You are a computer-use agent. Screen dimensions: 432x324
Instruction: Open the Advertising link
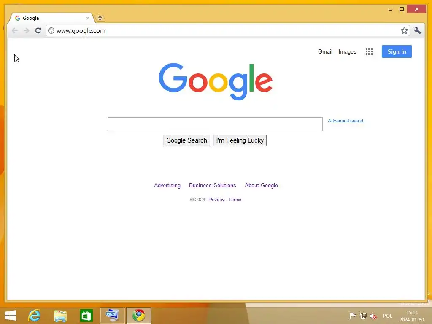click(x=167, y=186)
